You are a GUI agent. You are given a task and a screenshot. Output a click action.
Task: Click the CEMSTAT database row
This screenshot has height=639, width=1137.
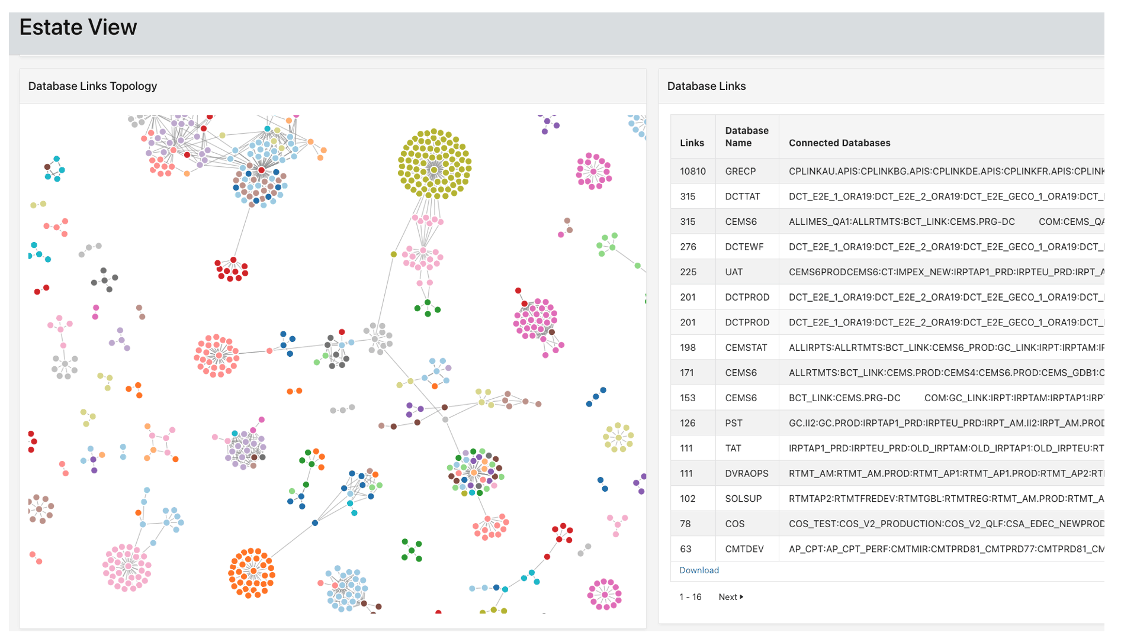pyautogui.click(x=746, y=347)
